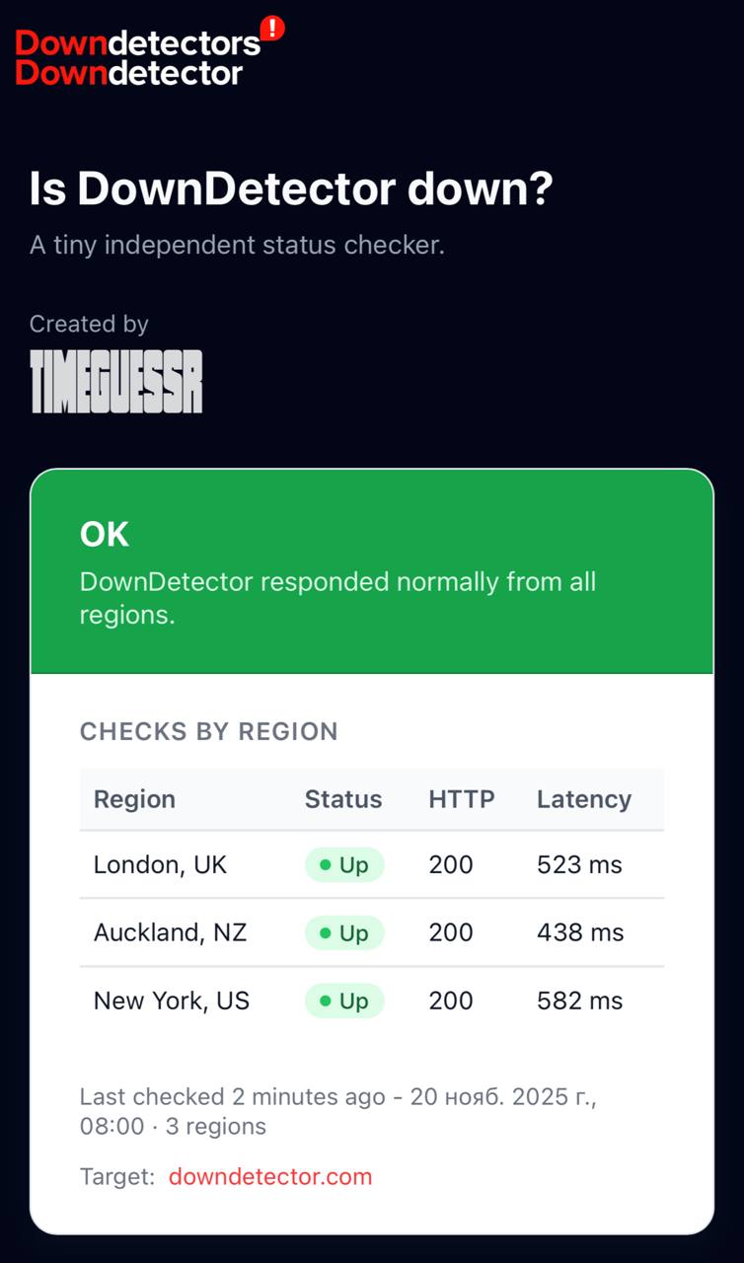Click the New York Up status badge
The width and height of the screenshot is (744, 1263).
tap(344, 1001)
